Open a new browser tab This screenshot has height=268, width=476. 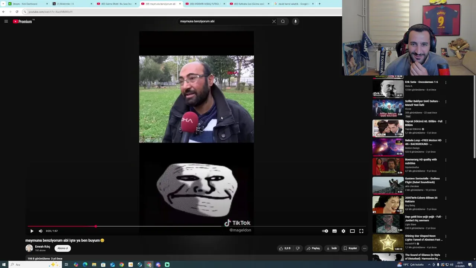[x=319, y=4]
